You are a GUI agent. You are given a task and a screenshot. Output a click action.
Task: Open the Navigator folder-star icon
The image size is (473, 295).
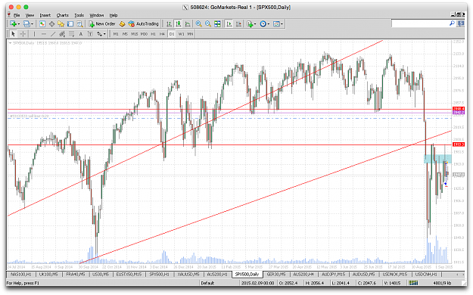pos(61,24)
